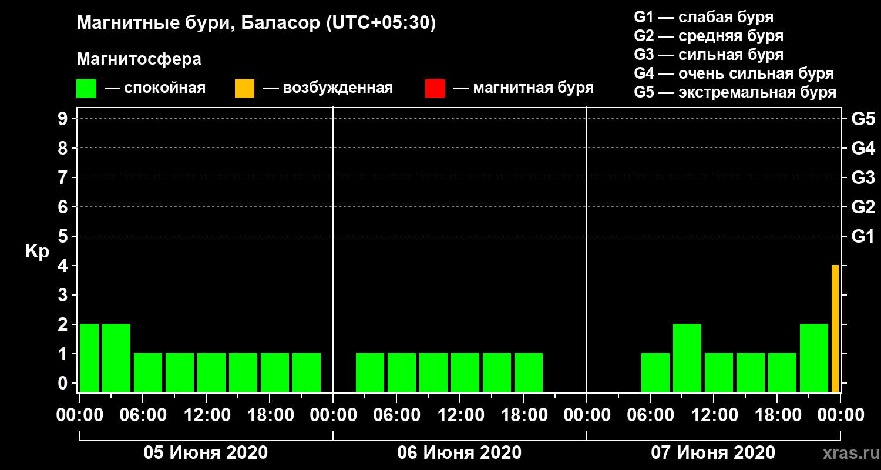Image resolution: width=881 pixels, height=470 pixels.
Task: Click the '07 Июня 2020' date label
Action: tap(713, 453)
